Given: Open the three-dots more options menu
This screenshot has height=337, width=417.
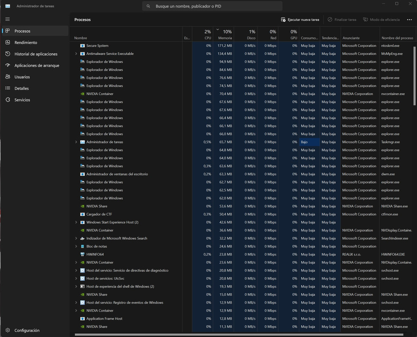Looking at the screenshot, I should [x=409, y=20].
